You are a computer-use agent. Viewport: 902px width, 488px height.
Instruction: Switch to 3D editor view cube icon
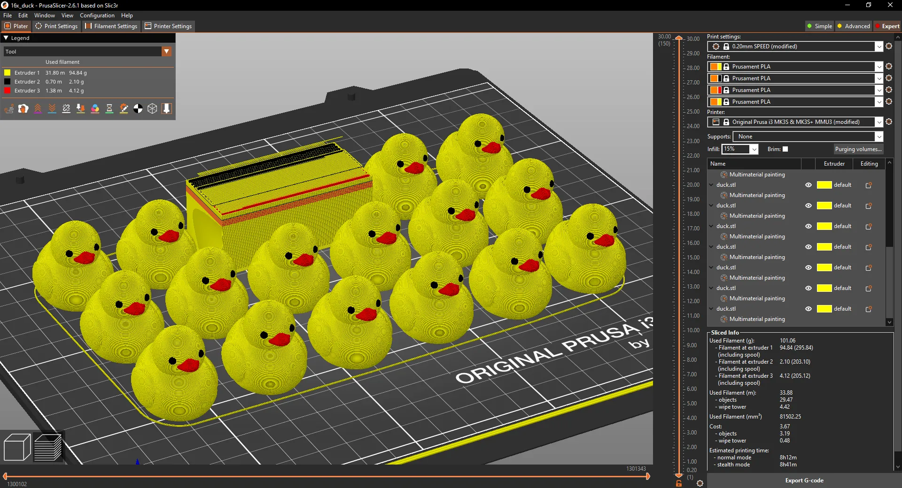[17, 447]
